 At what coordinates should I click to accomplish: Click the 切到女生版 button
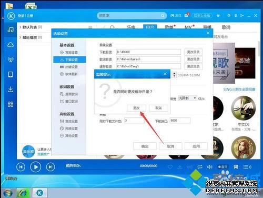click(x=202, y=16)
